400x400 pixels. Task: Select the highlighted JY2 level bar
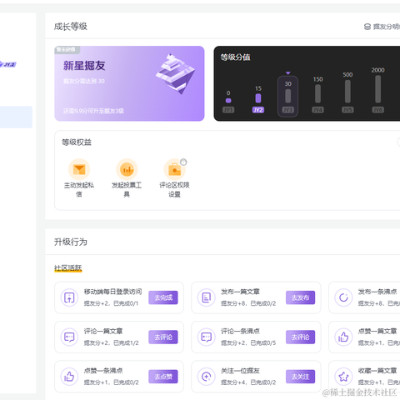(x=258, y=98)
